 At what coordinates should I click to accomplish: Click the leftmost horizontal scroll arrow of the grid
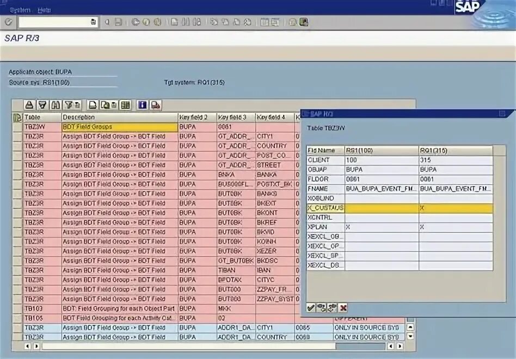click(x=28, y=346)
